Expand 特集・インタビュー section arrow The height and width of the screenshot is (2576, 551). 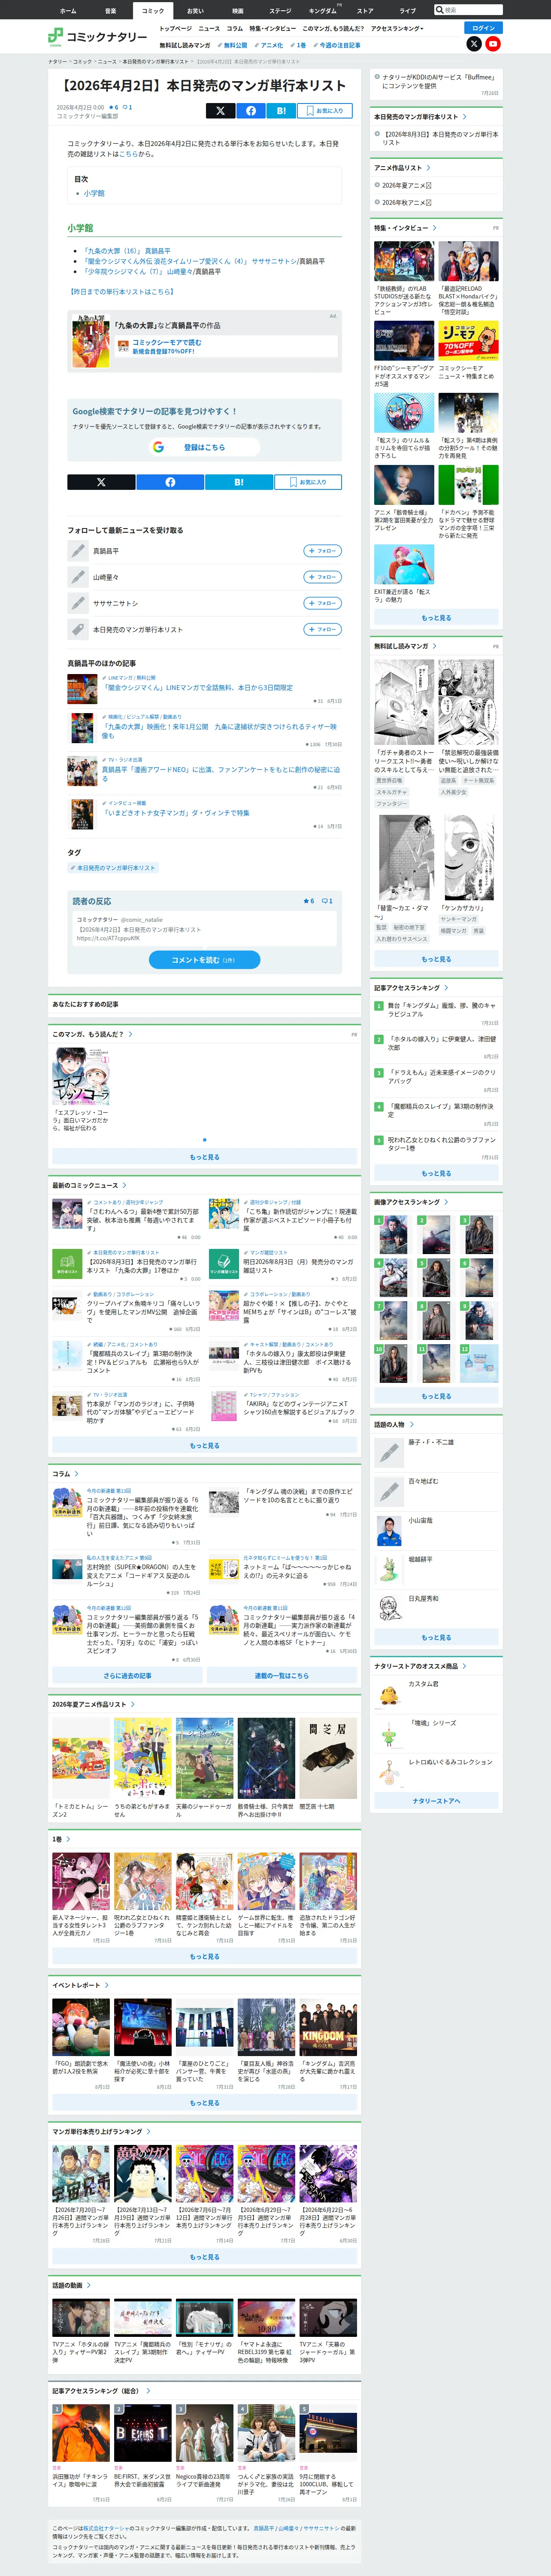click(x=434, y=228)
